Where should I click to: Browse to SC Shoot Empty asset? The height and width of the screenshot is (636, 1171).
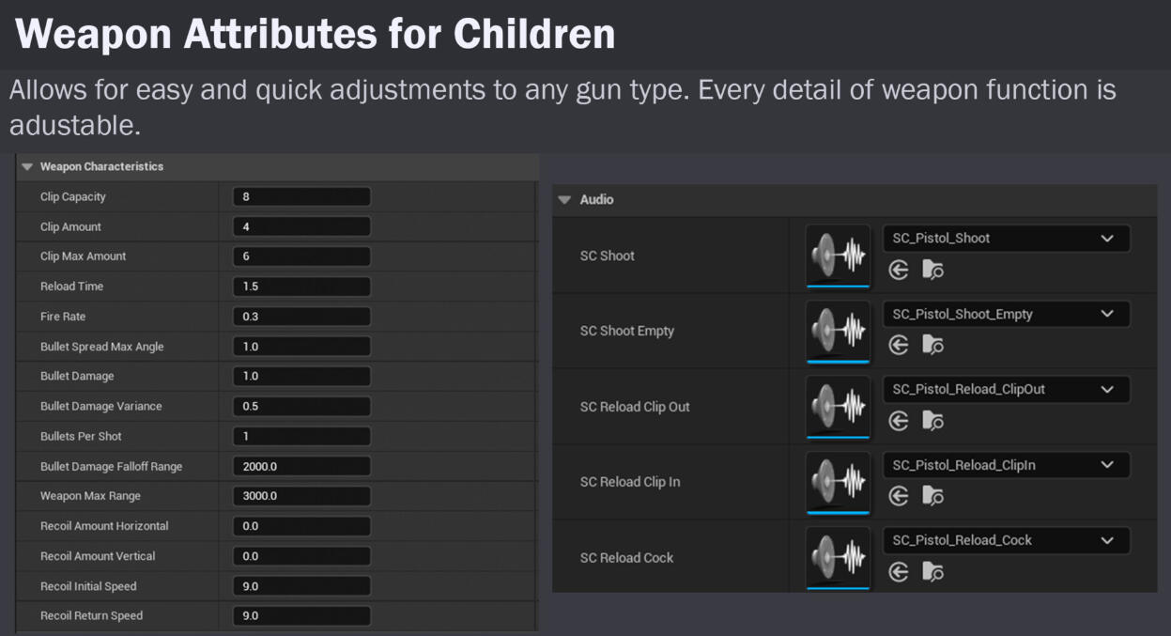coord(932,346)
